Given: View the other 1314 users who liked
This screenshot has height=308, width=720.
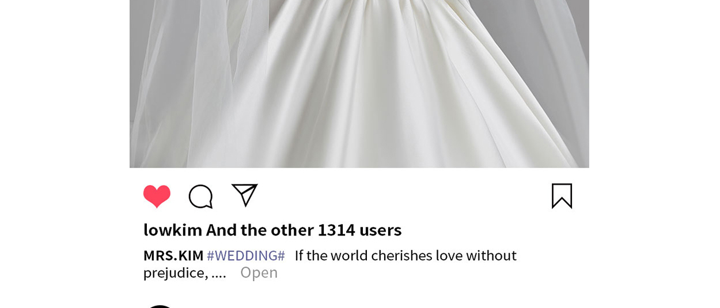Looking at the screenshot, I should click(x=304, y=230).
